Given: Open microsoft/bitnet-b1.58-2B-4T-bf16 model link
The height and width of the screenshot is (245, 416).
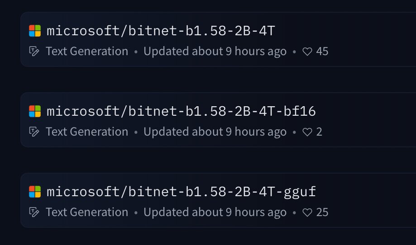Looking at the screenshot, I should click(x=181, y=111).
